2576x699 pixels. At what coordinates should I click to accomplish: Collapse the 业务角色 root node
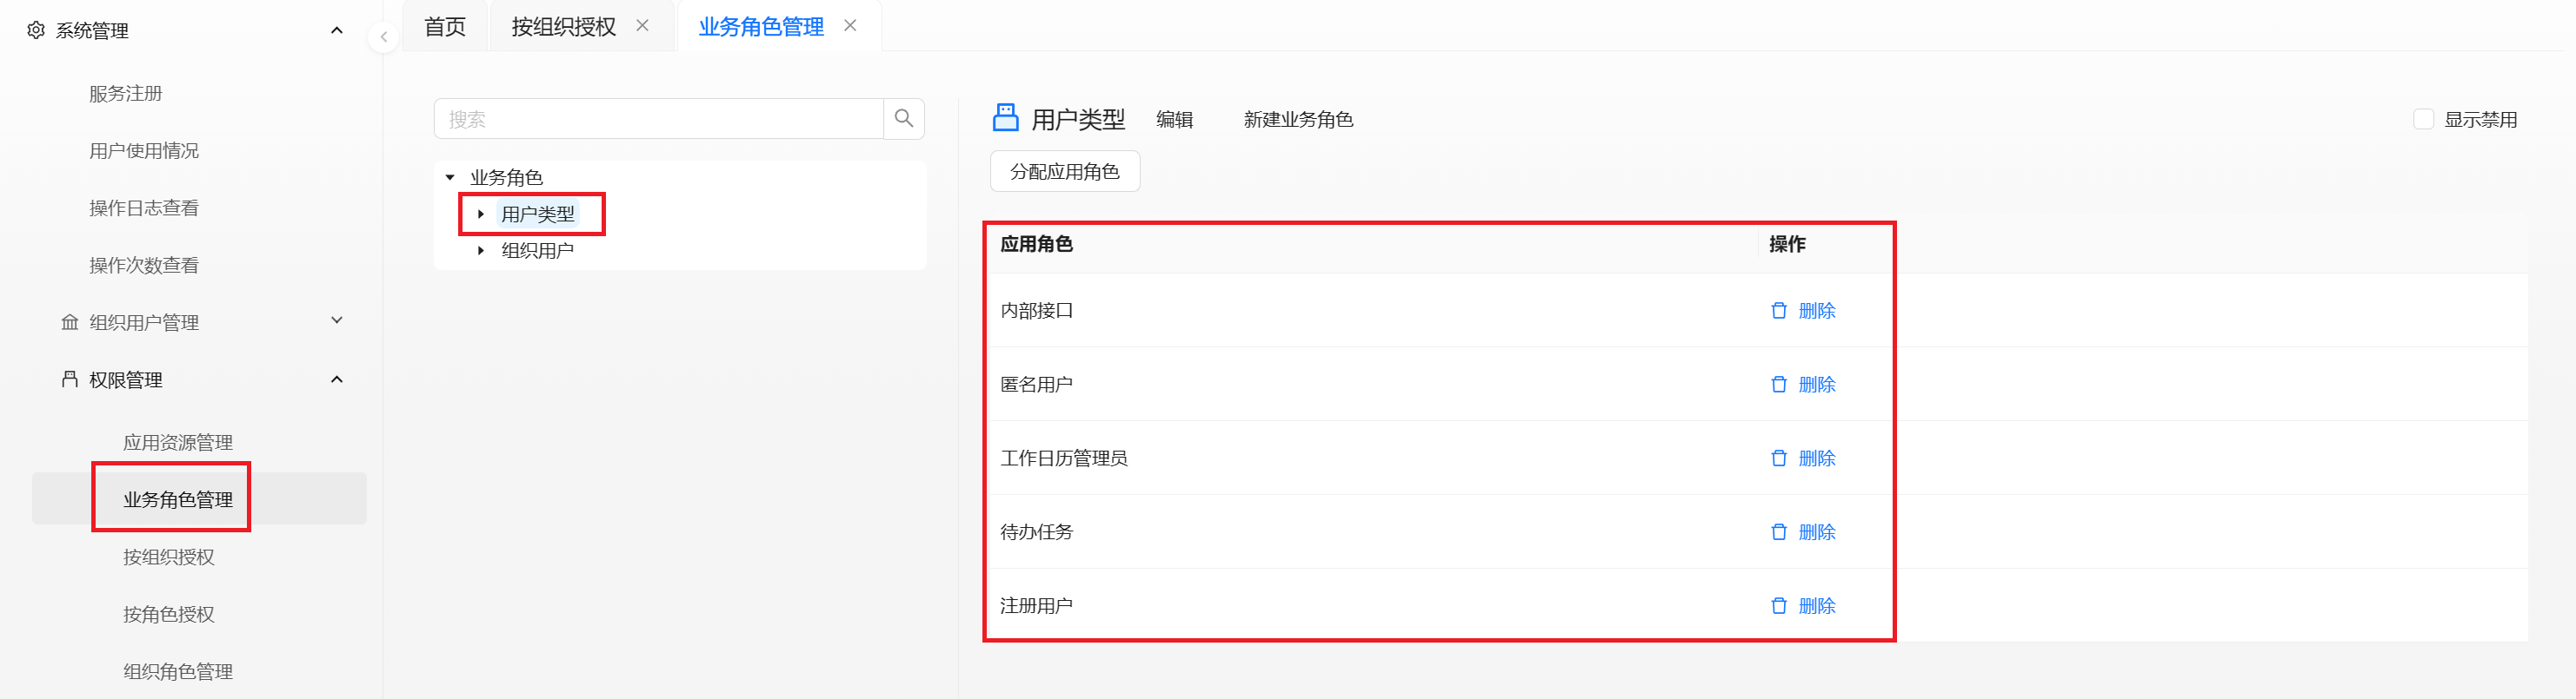coord(450,178)
